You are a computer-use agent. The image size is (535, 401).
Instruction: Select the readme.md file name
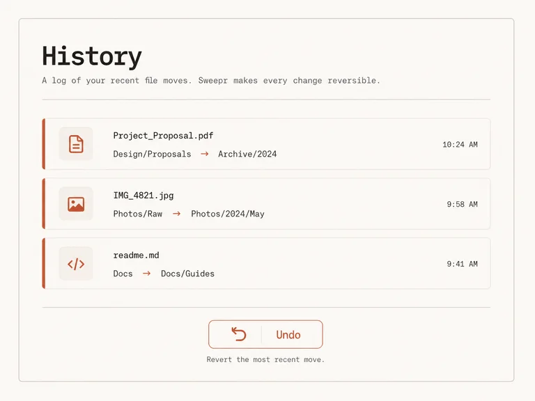[x=136, y=255]
